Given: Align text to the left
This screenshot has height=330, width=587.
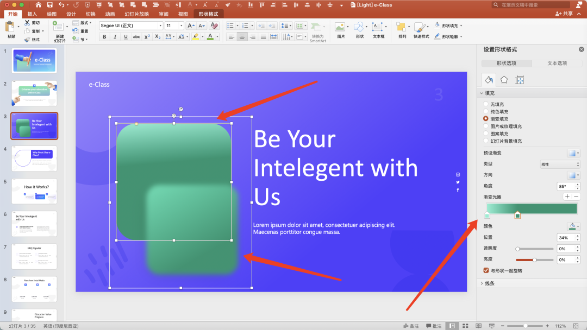Looking at the screenshot, I should [x=232, y=36].
